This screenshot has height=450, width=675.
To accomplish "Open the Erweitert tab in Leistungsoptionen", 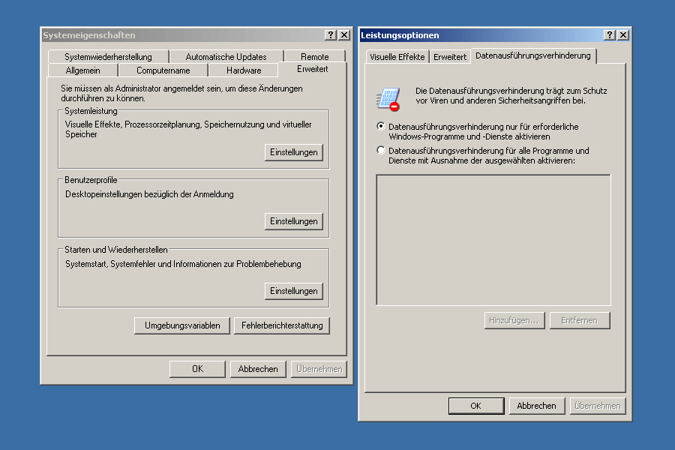I will pyautogui.click(x=450, y=57).
